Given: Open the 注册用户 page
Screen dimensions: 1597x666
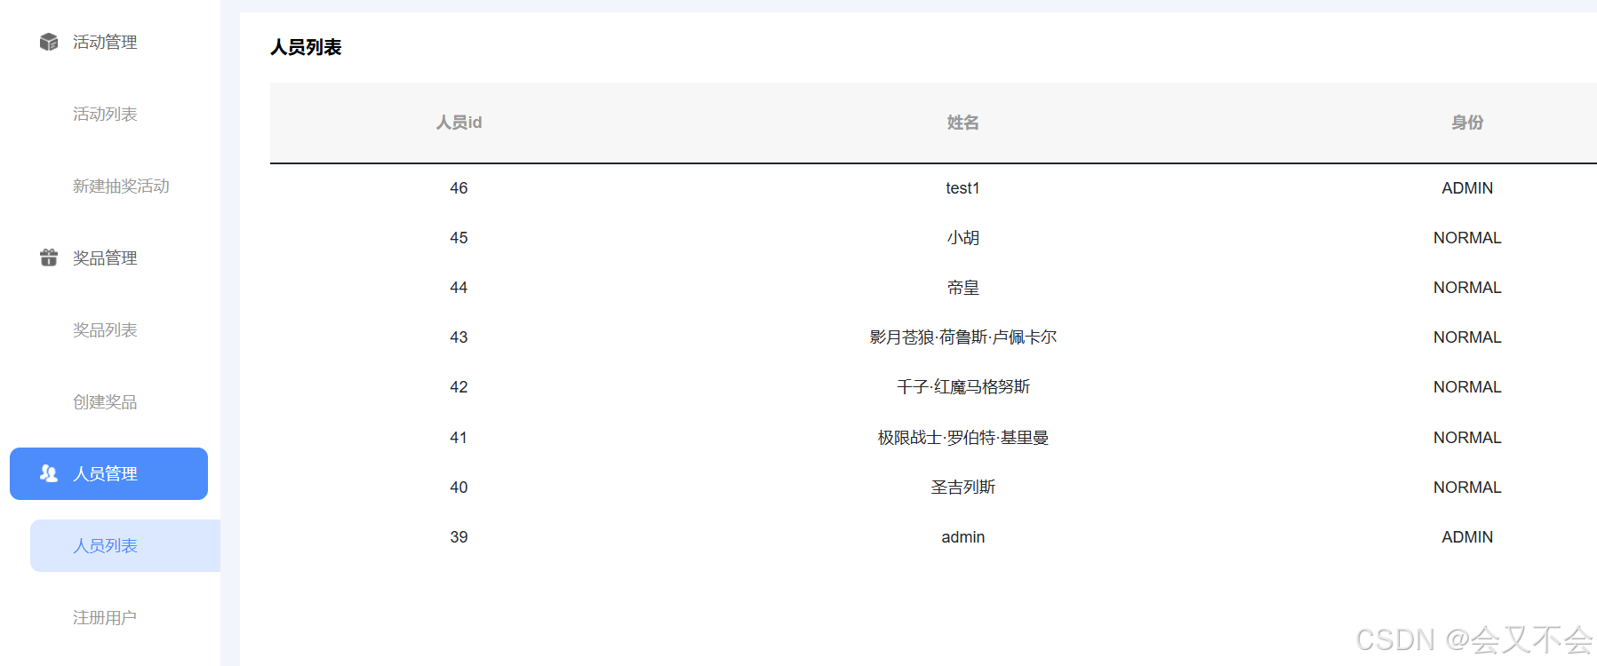Looking at the screenshot, I should click(x=105, y=617).
